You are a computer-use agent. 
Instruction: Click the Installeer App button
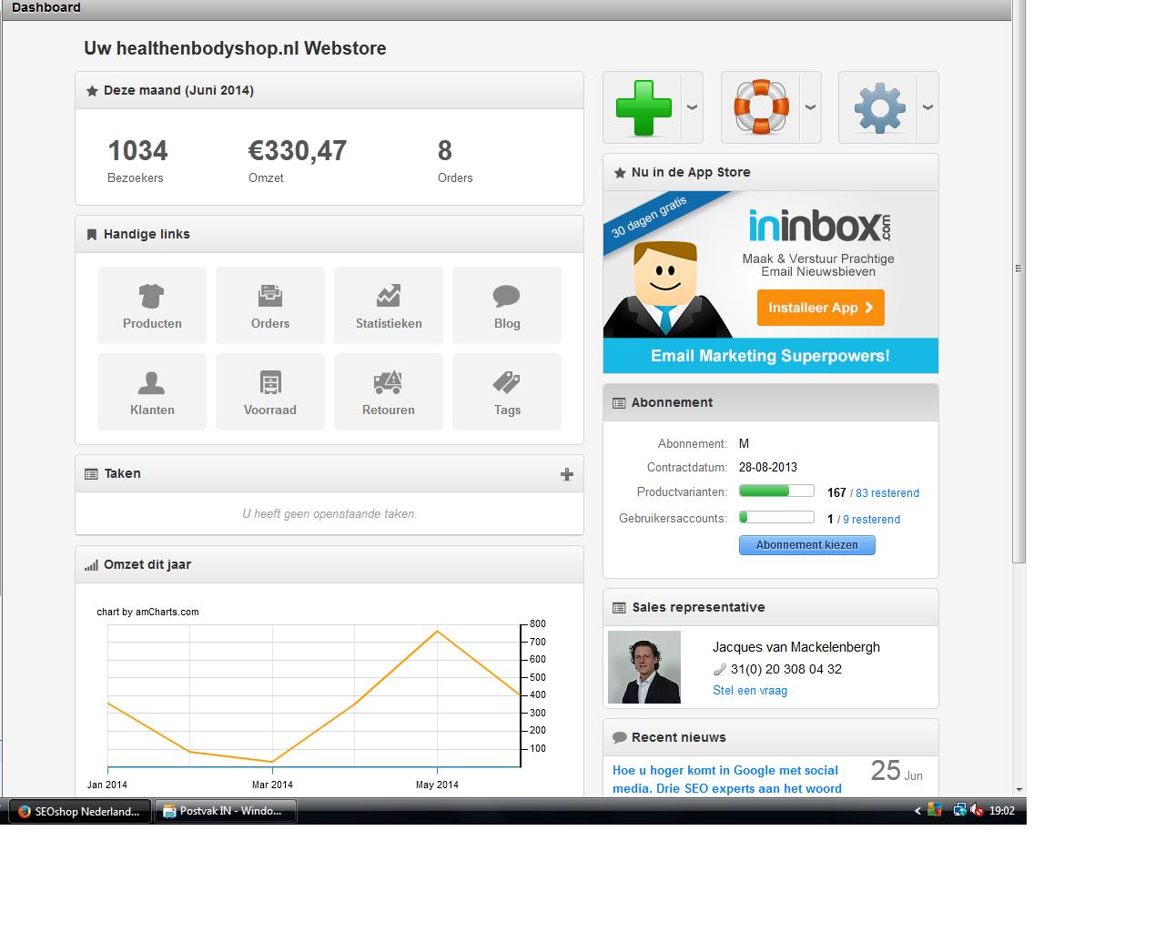pyautogui.click(x=820, y=308)
